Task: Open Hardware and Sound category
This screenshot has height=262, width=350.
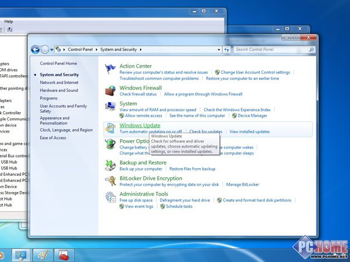Action: 59,90
